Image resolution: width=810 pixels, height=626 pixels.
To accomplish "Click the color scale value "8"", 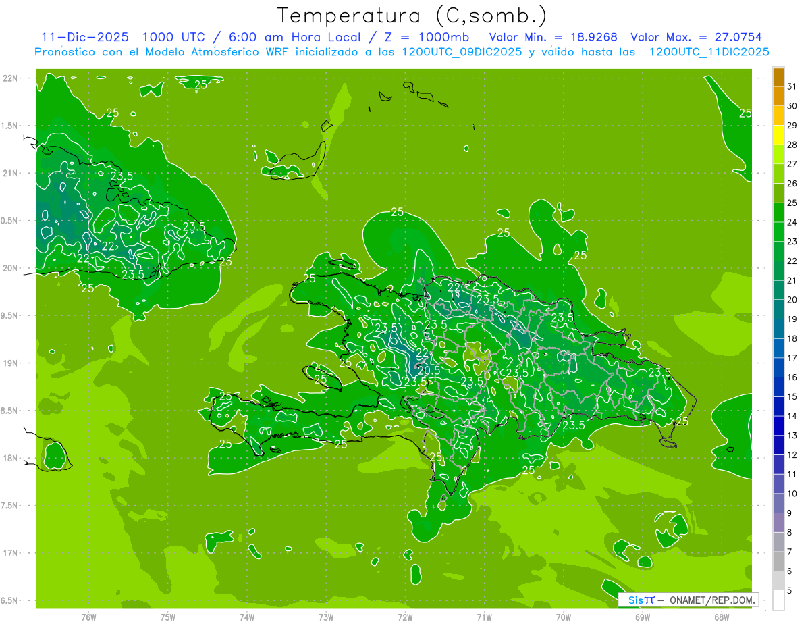I will [x=790, y=533].
